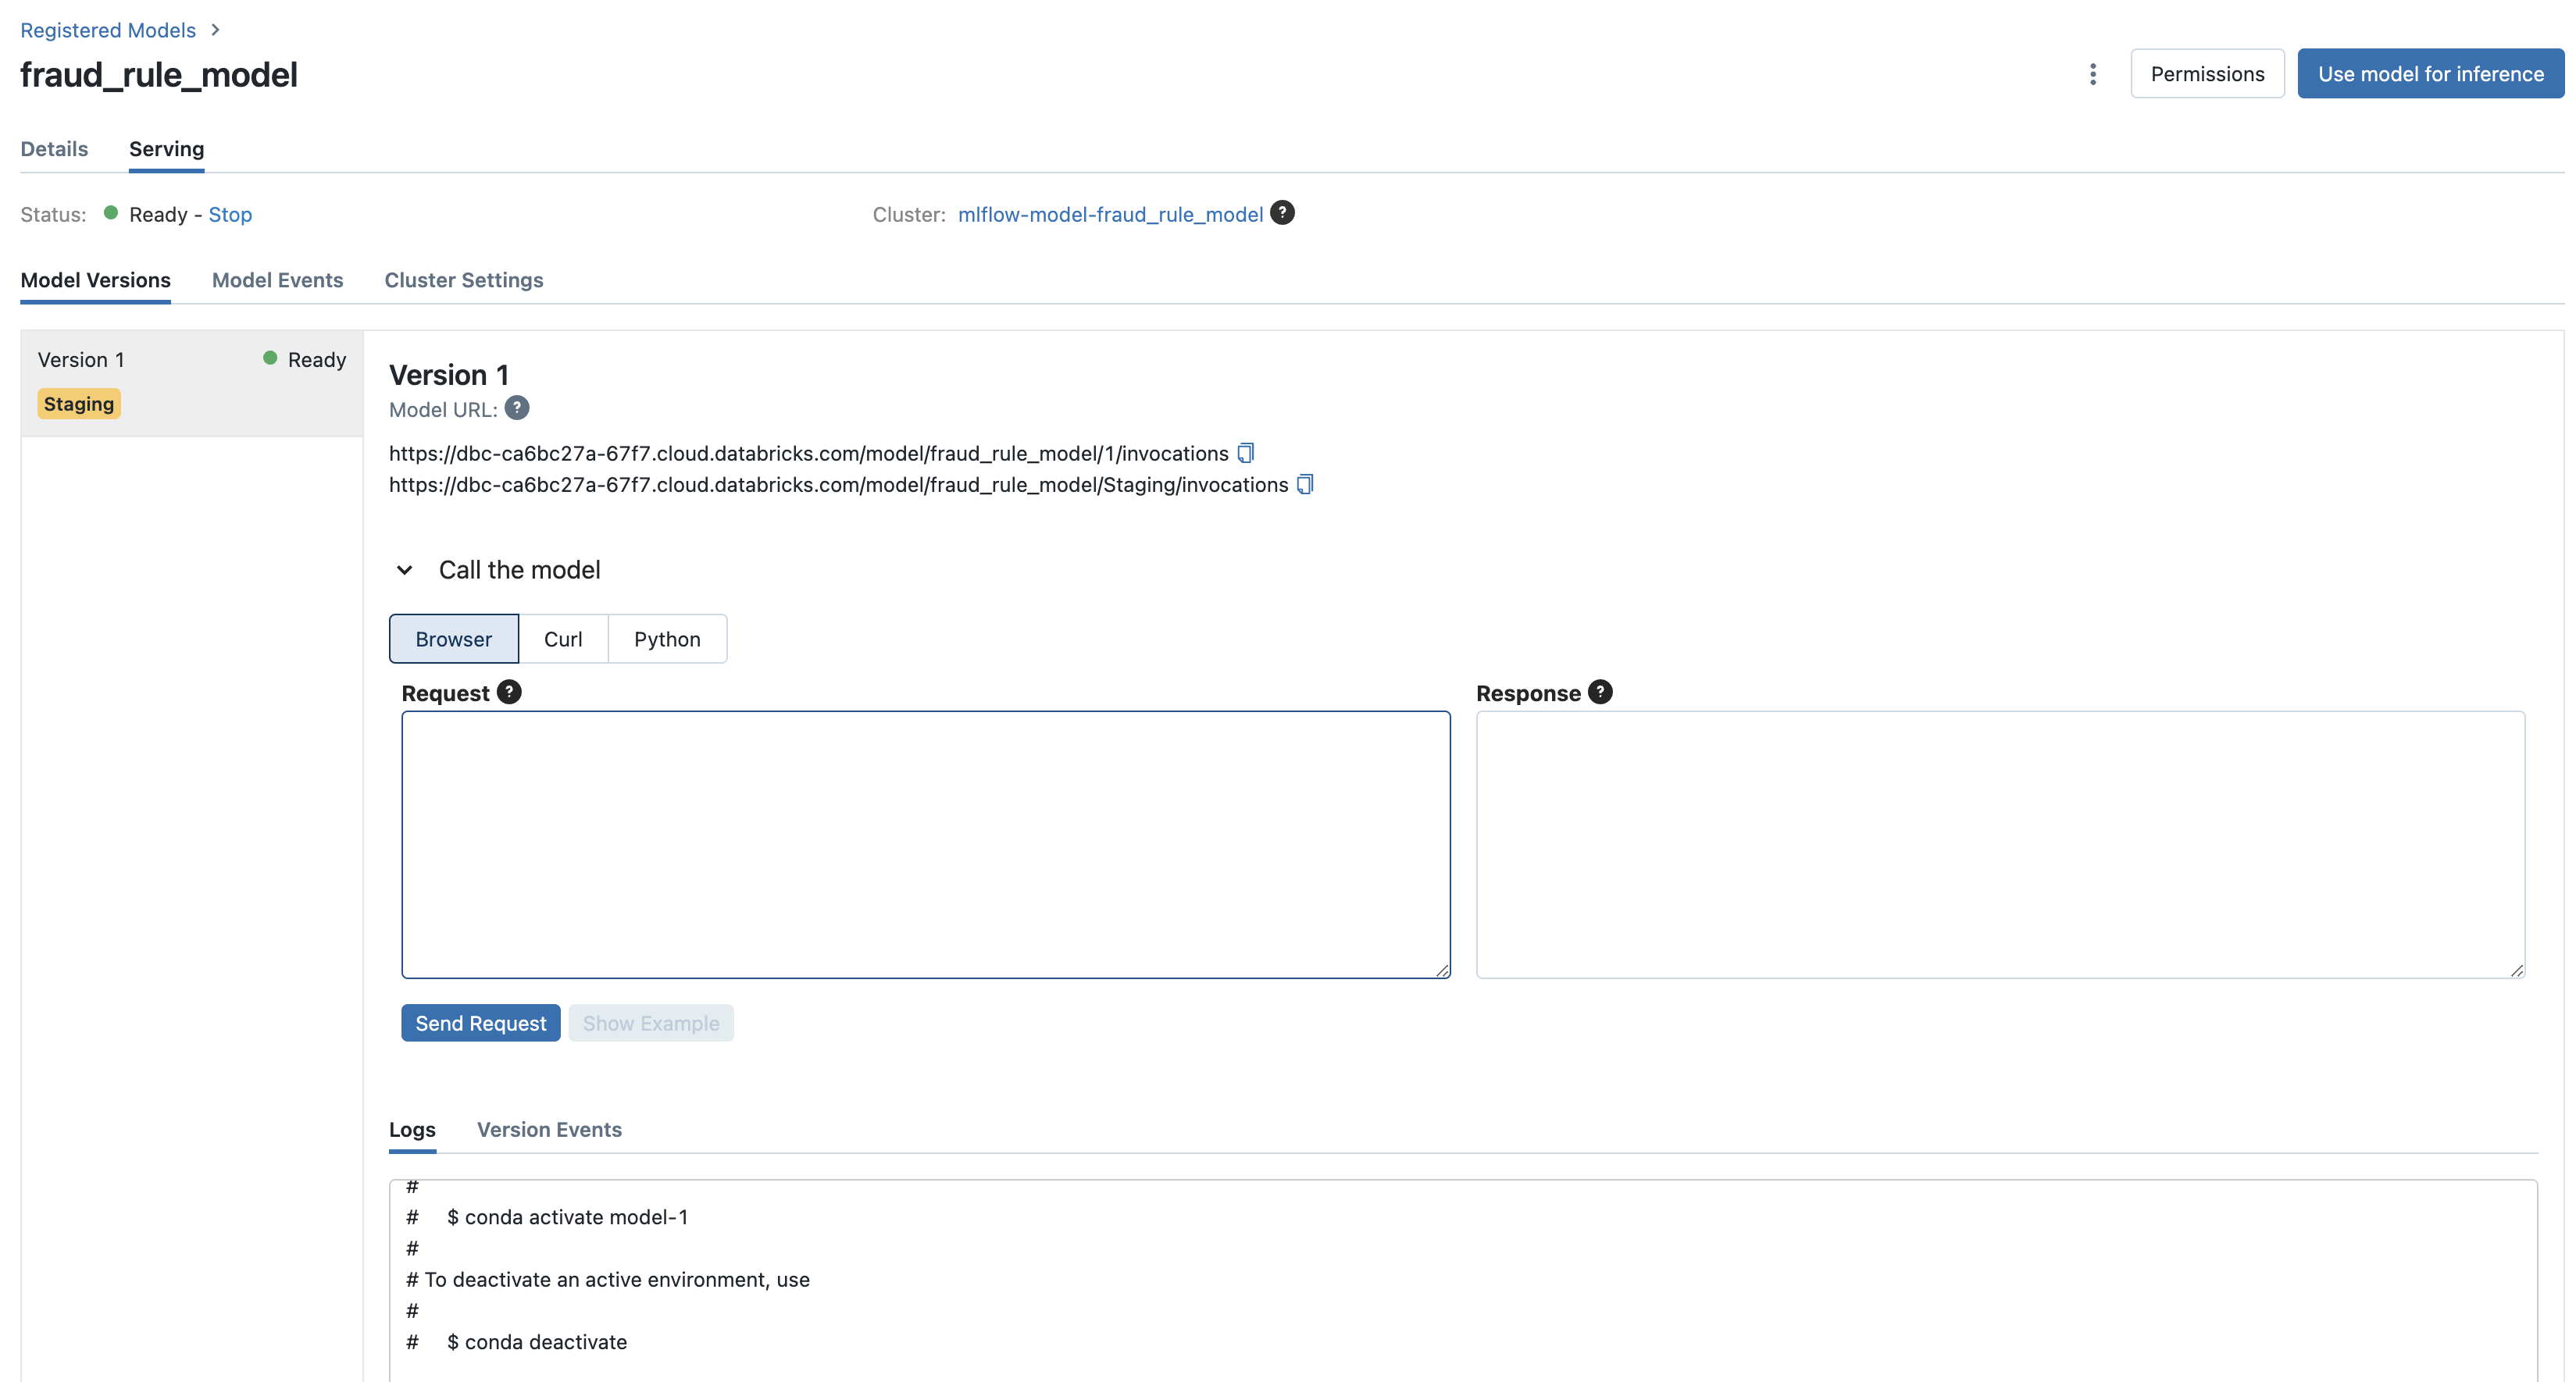Open the Details tab

click(54, 149)
